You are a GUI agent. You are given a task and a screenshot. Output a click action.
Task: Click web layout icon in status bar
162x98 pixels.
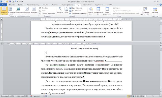(133, 96)
